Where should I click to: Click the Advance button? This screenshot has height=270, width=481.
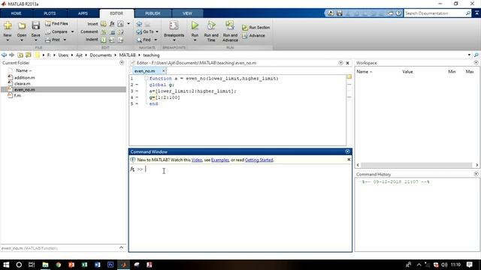click(x=253, y=35)
